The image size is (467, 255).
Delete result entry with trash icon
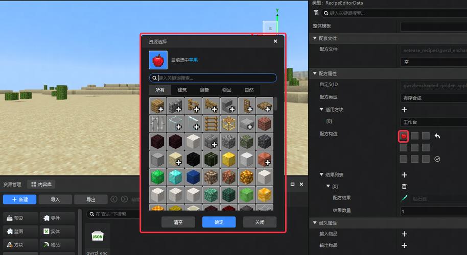point(404,186)
